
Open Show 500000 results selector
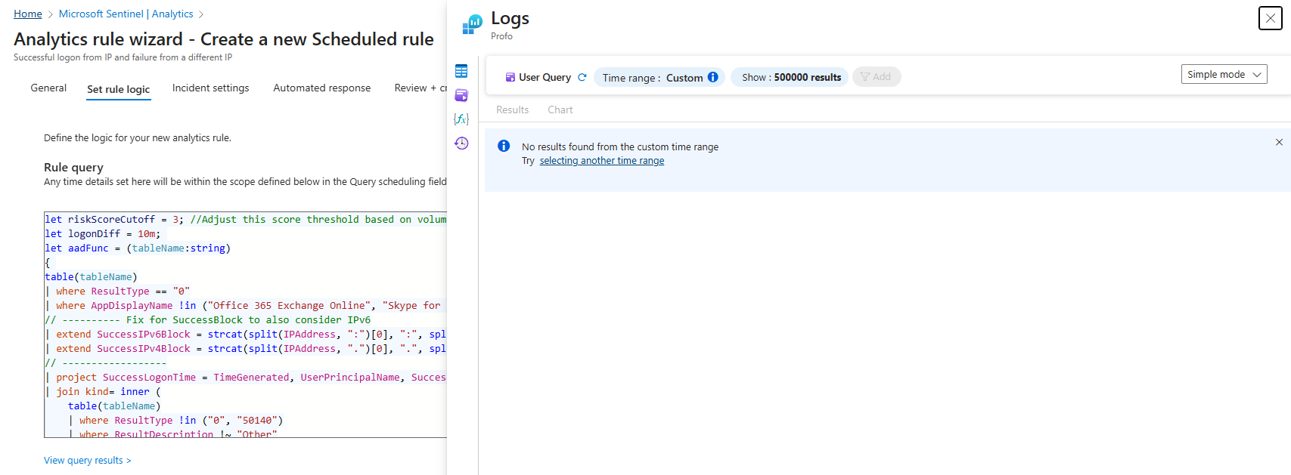790,77
